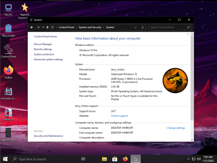217x163 pixels.
Task: Click the wolf manufacturer logo
Action: [175, 80]
